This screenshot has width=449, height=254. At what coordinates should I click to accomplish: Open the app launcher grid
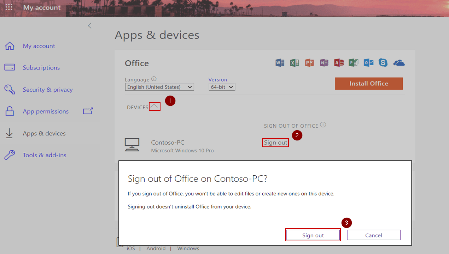(x=8, y=7)
